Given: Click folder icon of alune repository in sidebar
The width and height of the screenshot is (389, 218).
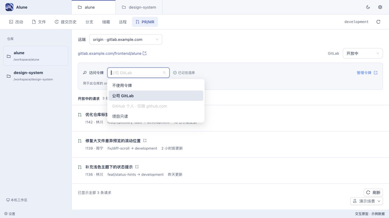Looking at the screenshot, I should coord(9,56).
